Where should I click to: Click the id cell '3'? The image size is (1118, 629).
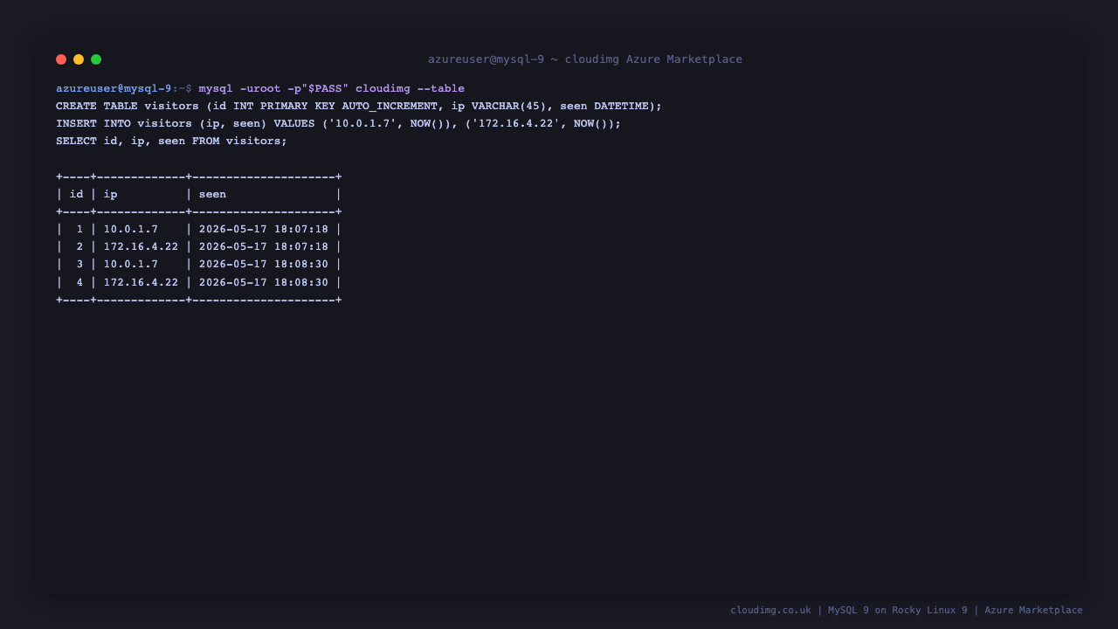click(x=80, y=265)
